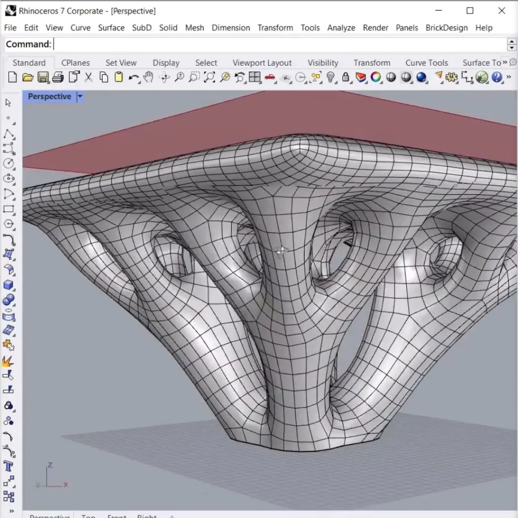Choose the Box solid tool
The height and width of the screenshot is (518, 518).
[9, 285]
